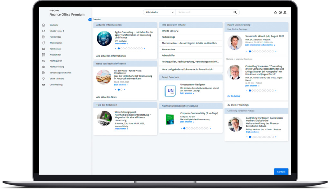The image size is (330, 189).
Task: Click Prof. Dr. Alexander Kratzsch's portrait photo
Action: pyautogui.click(x=235, y=42)
